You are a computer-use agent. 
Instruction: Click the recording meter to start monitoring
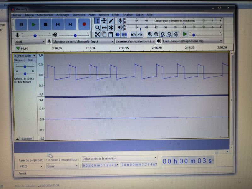pyautogui.click(x=175, y=20)
